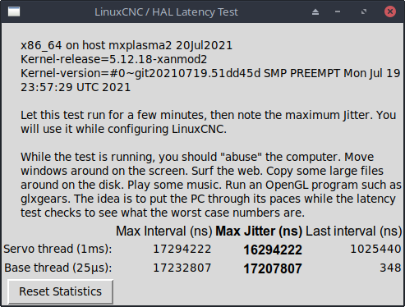Click the Reset Statistics button
Image resolution: width=405 pixels, height=307 pixels.
61,291
